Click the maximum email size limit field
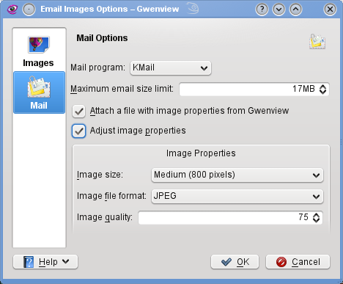Screen dimensions: 343x284 (x=254, y=89)
